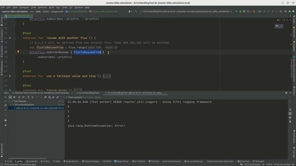Git commit checkmark icon

click(x=268, y=12)
